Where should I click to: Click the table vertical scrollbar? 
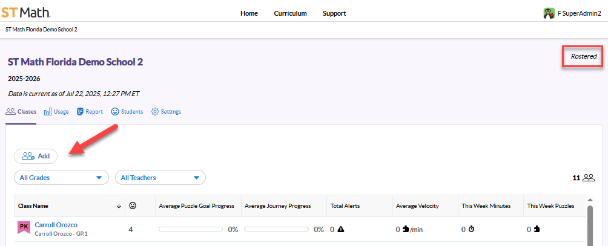590,225
